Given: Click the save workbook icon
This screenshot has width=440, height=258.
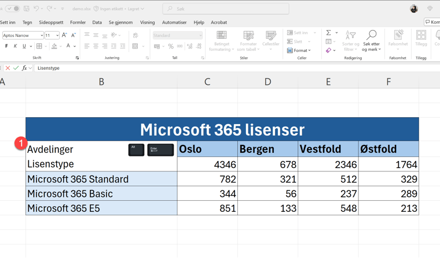Looking at the screenshot, I should click(27, 9).
